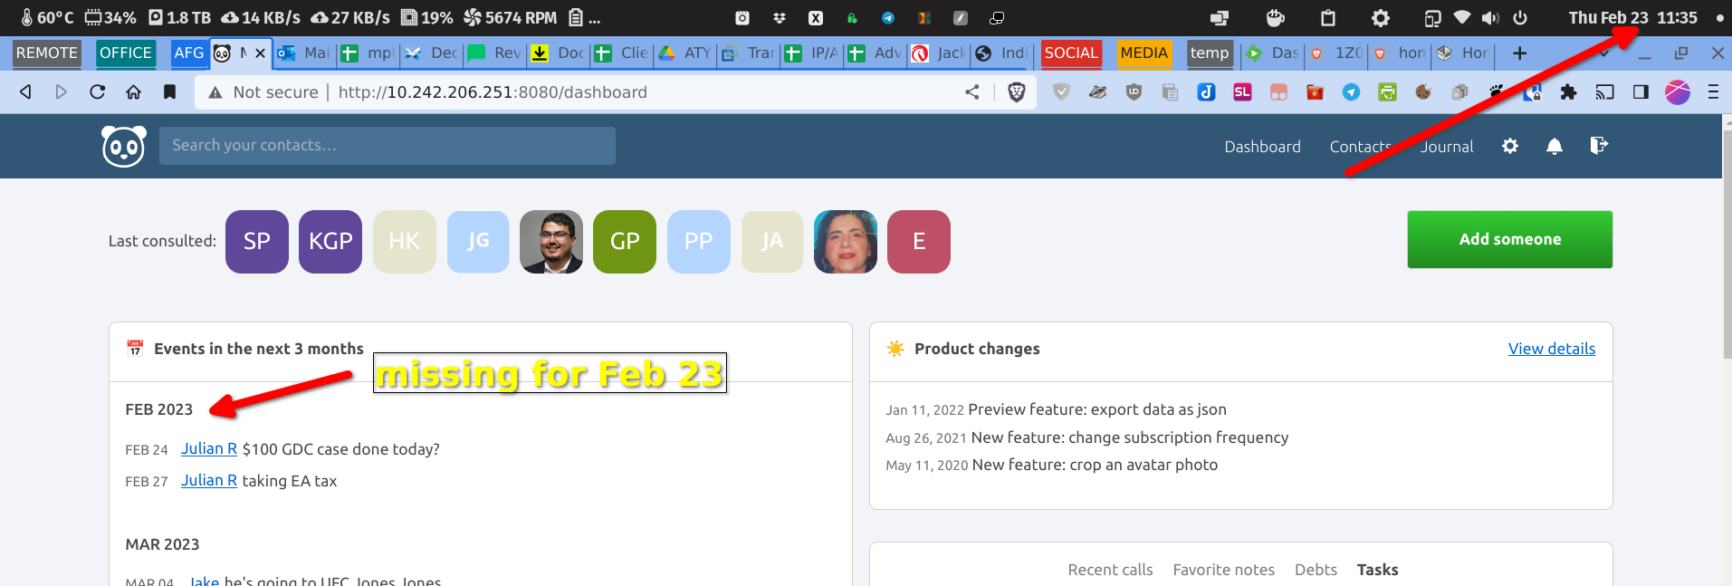Screen dimensions: 1732x586
Task: Open the Privacy Badger extension icon
Action: tap(1097, 91)
